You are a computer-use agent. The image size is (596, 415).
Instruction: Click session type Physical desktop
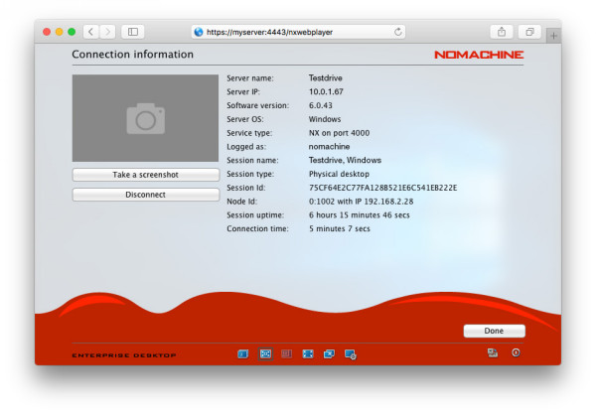pyautogui.click(x=339, y=174)
